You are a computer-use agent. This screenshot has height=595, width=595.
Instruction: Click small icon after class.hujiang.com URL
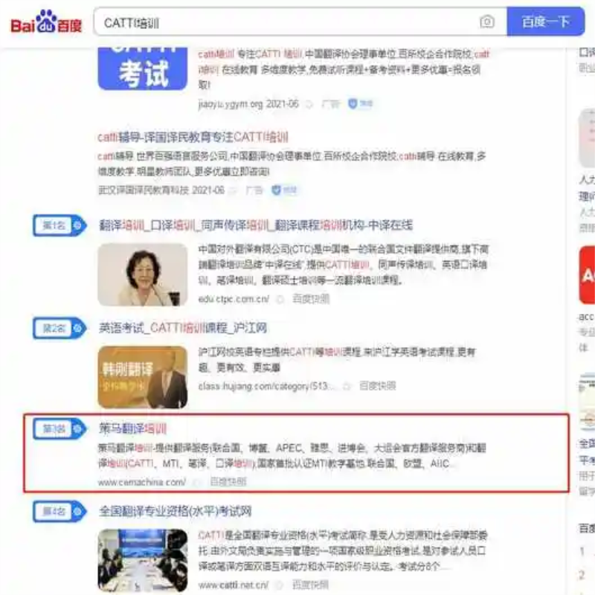coord(347,386)
